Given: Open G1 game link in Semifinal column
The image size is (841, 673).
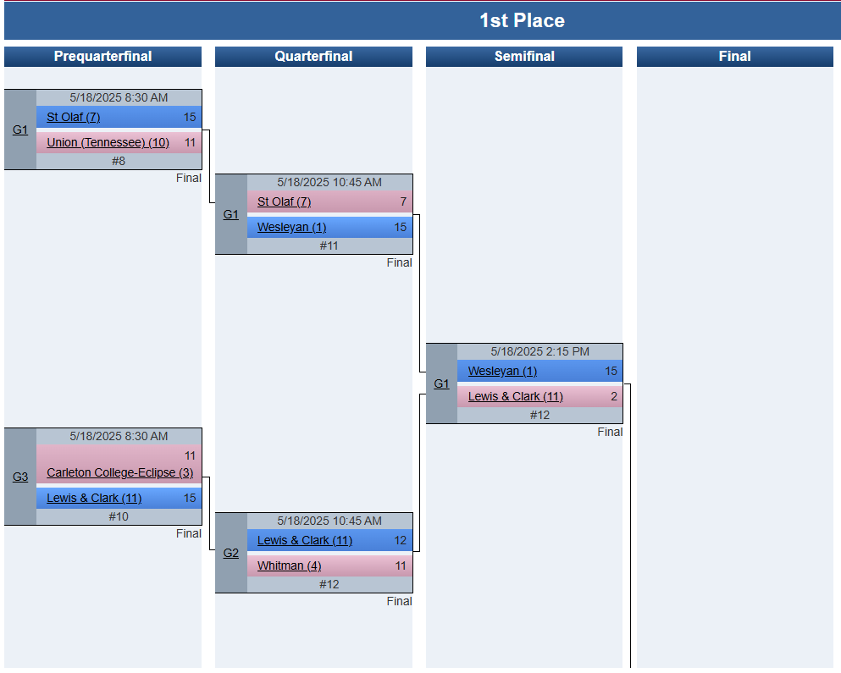Looking at the screenshot, I should click(441, 383).
